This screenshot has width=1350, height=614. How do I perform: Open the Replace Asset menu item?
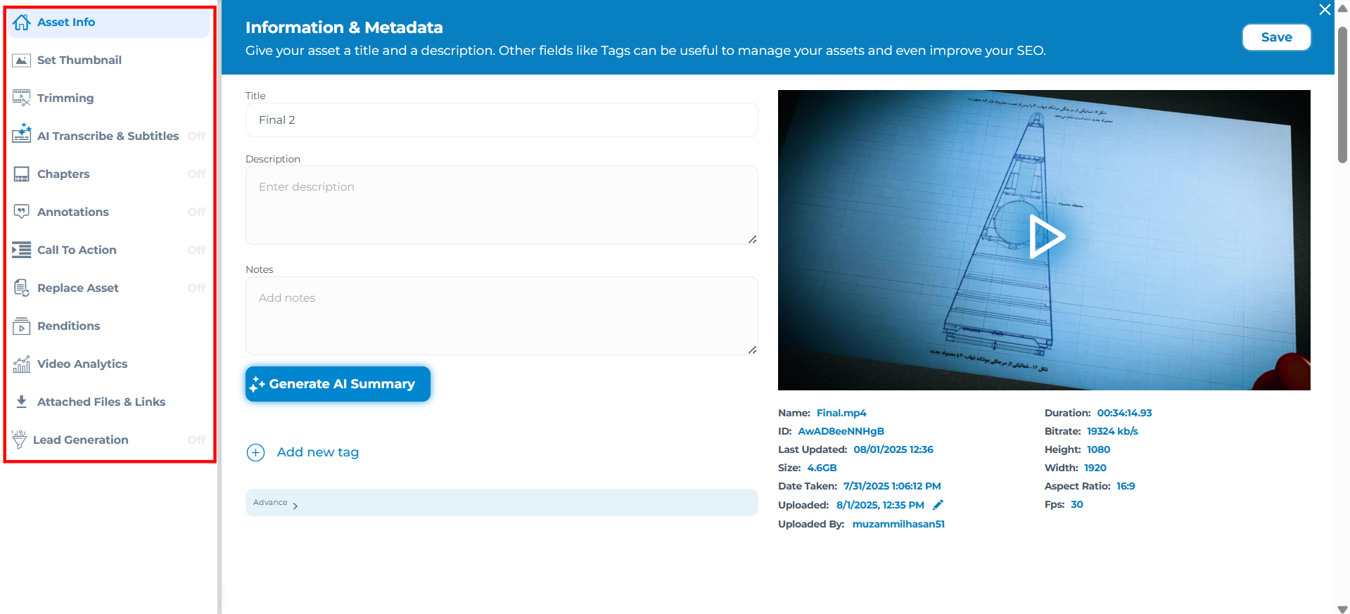pos(77,288)
